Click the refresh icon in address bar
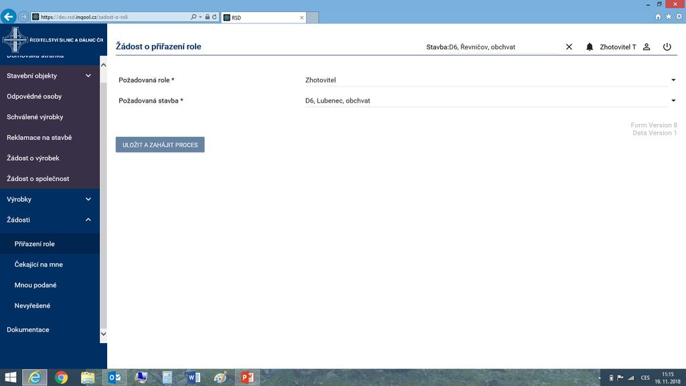The height and width of the screenshot is (386, 686). [214, 17]
